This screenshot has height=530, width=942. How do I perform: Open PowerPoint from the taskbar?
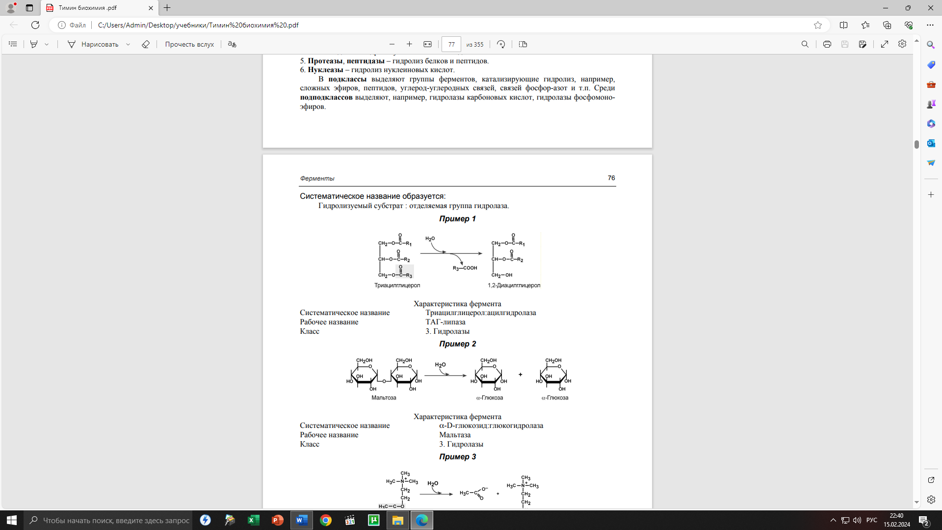(x=278, y=520)
